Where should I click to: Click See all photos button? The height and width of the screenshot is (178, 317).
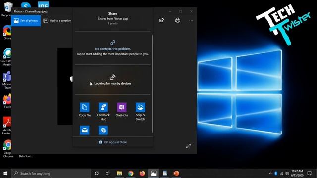pos(26,21)
